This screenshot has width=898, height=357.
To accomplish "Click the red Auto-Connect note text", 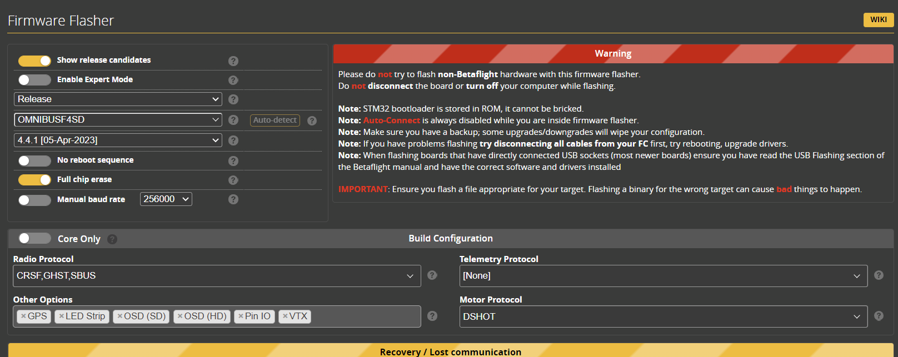I will 392,120.
